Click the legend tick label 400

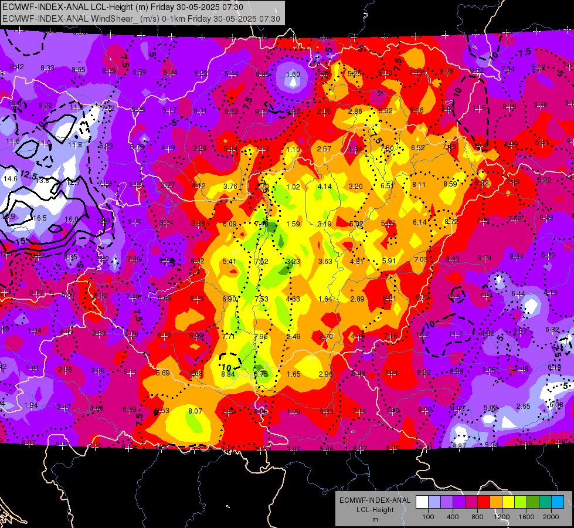pyautogui.click(x=453, y=517)
